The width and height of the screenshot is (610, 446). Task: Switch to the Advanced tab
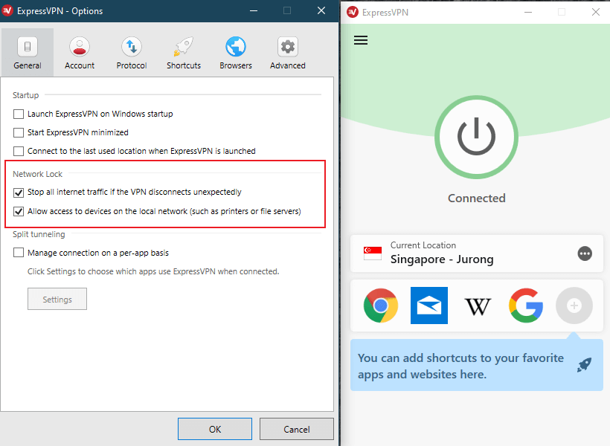287,54
